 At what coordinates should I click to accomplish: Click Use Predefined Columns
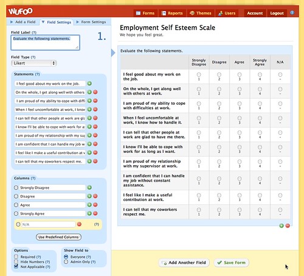tap(58, 237)
